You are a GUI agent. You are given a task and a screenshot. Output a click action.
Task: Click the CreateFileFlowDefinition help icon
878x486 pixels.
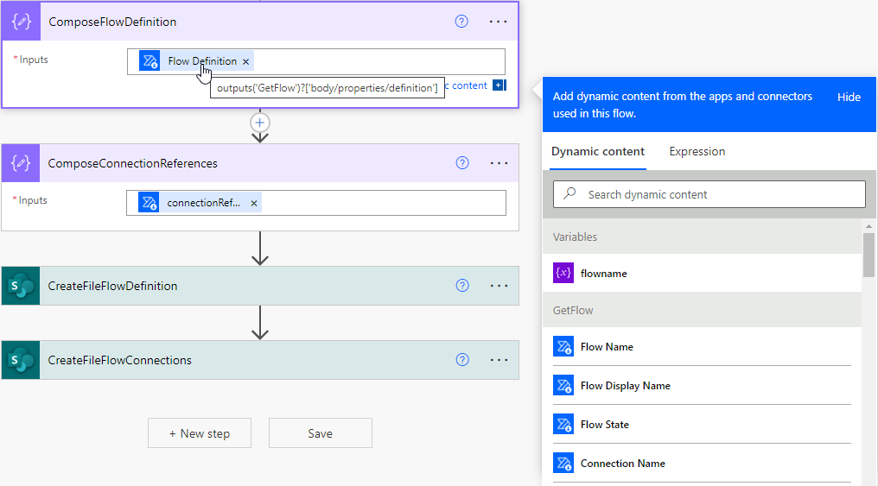[x=462, y=286]
